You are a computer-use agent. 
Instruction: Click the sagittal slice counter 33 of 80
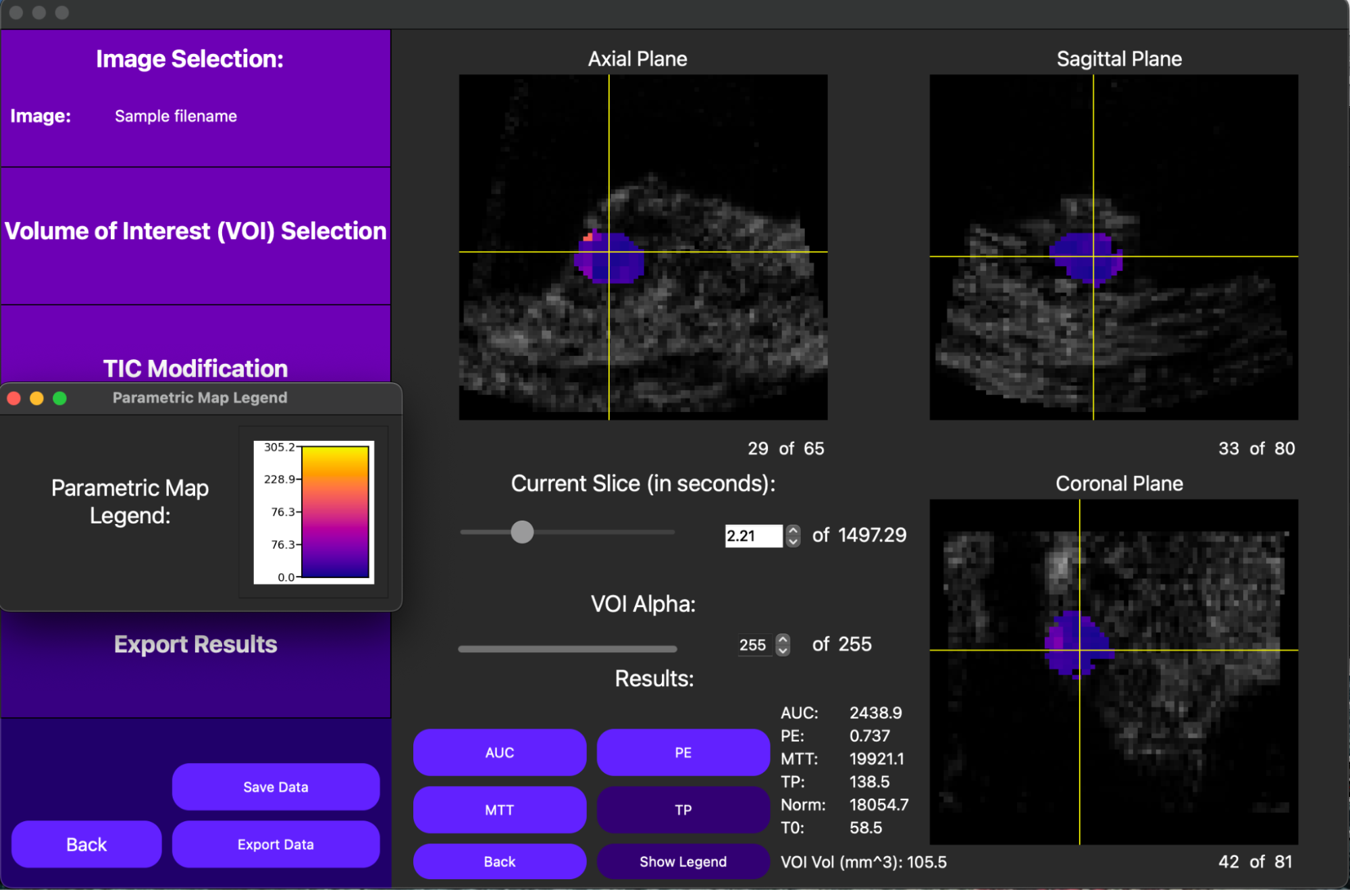(1257, 448)
